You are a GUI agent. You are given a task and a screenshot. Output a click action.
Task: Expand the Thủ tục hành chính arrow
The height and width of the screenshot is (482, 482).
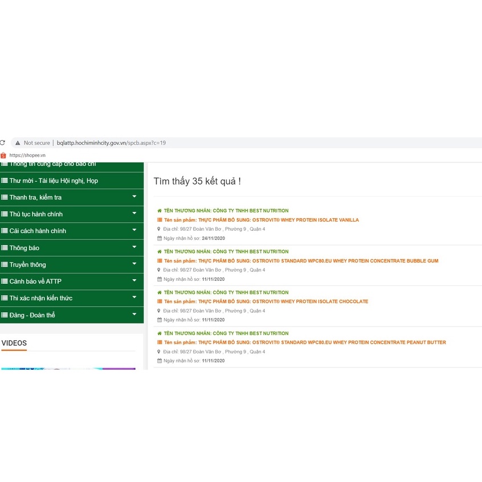click(134, 214)
